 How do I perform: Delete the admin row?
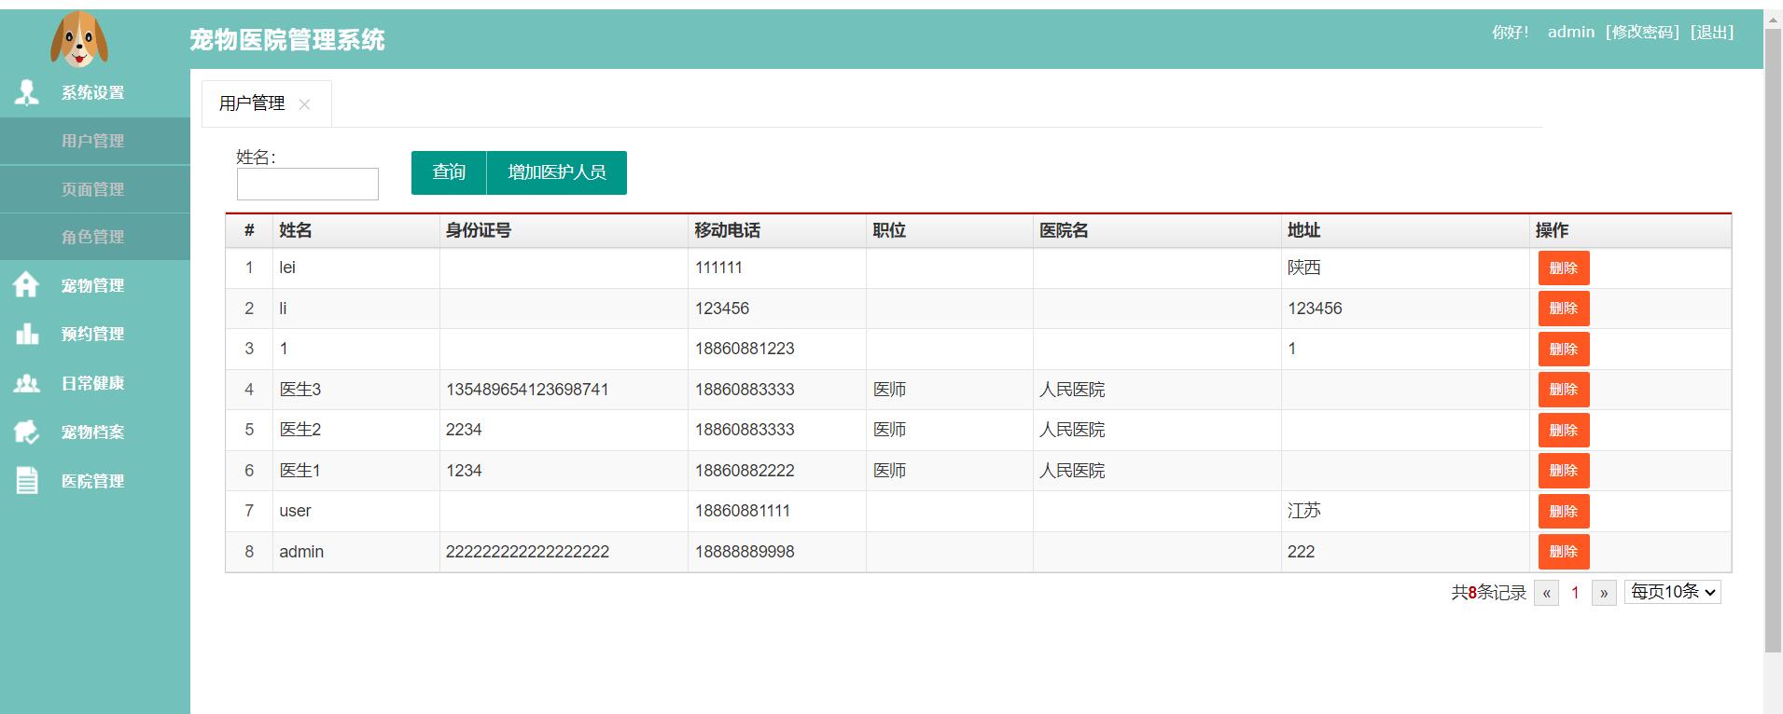tap(1564, 552)
